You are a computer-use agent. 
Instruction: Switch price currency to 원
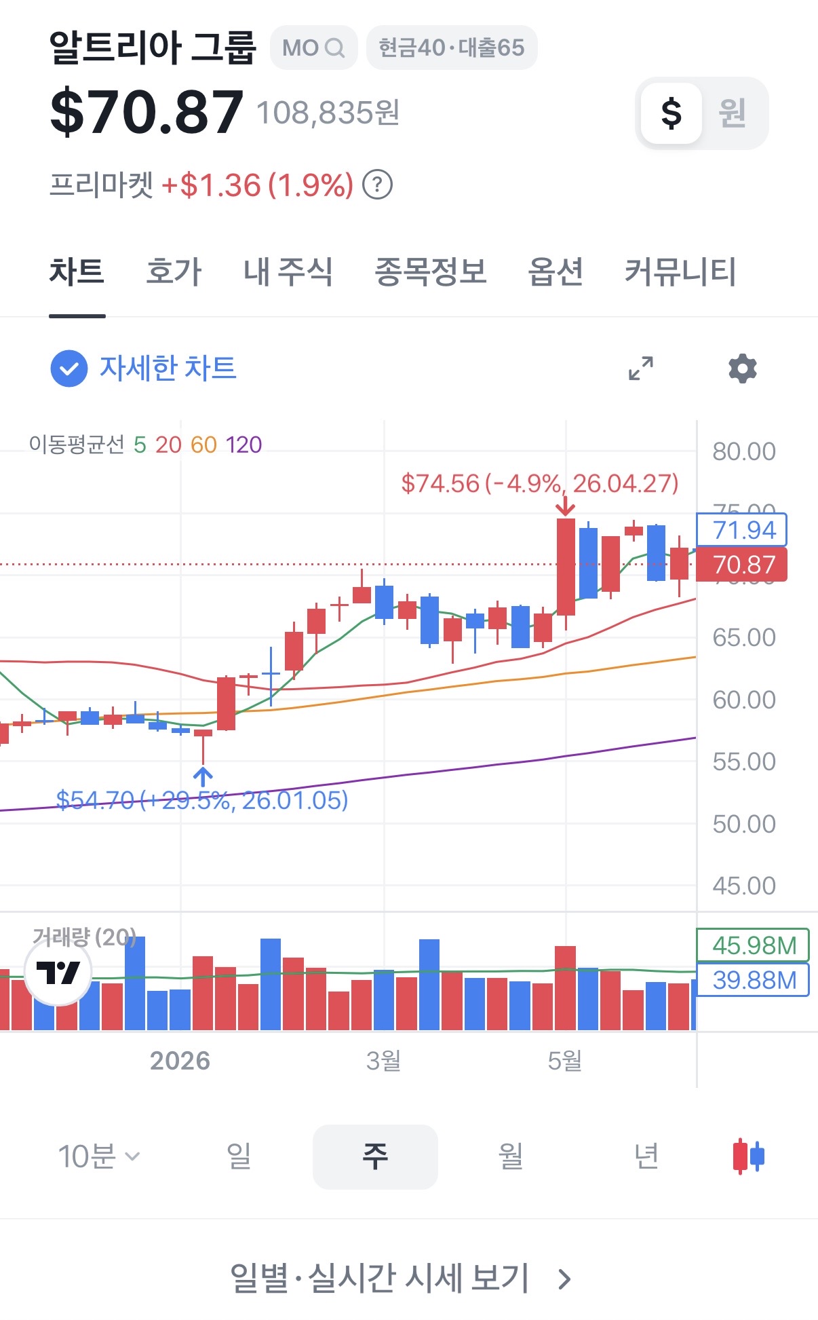tap(733, 113)
